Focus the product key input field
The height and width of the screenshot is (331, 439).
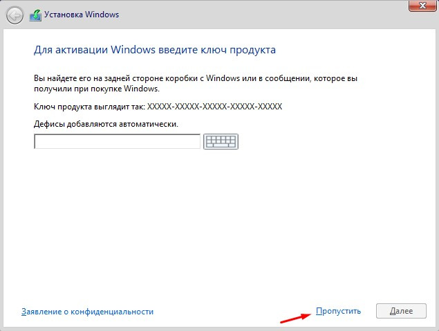point(117,141)
